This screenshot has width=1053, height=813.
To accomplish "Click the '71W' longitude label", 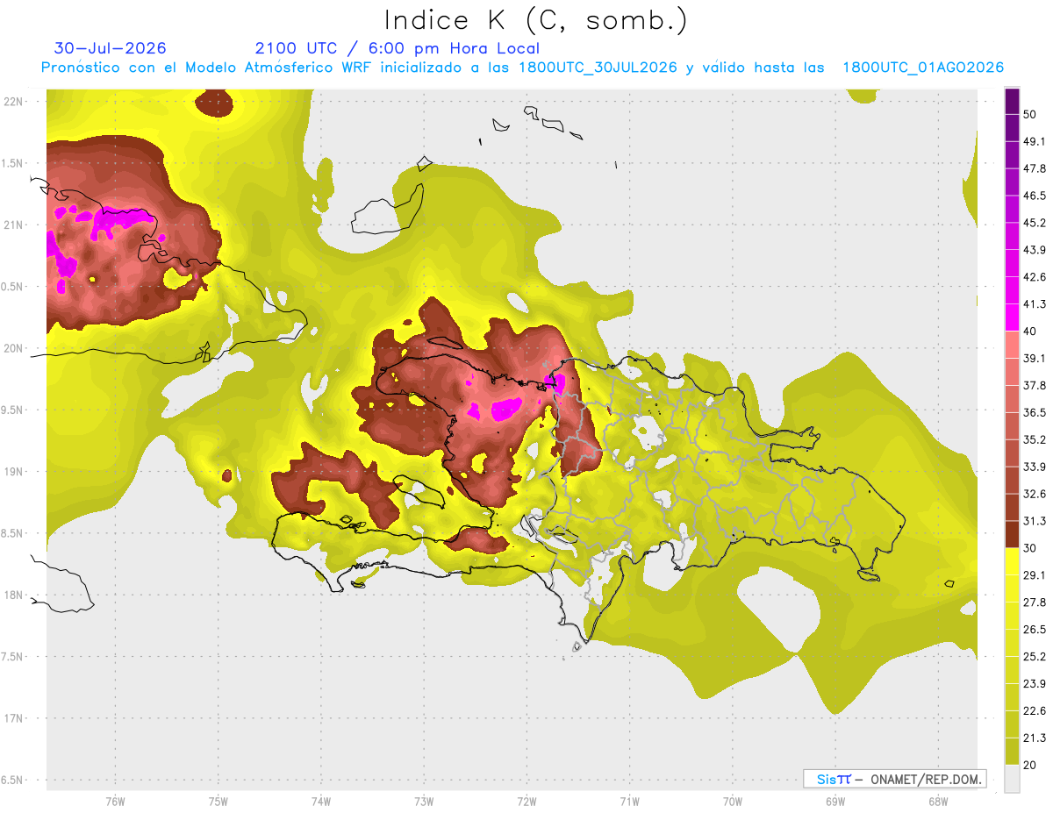I will point(629,802).
